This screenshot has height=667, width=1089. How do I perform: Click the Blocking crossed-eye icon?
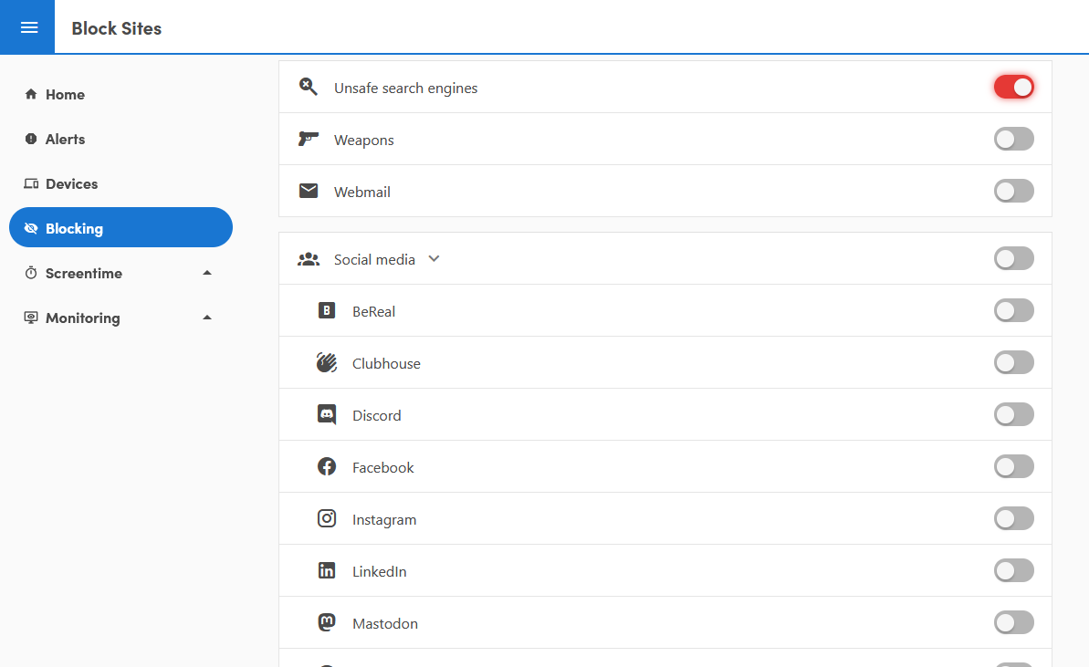(x=30, y=228)
